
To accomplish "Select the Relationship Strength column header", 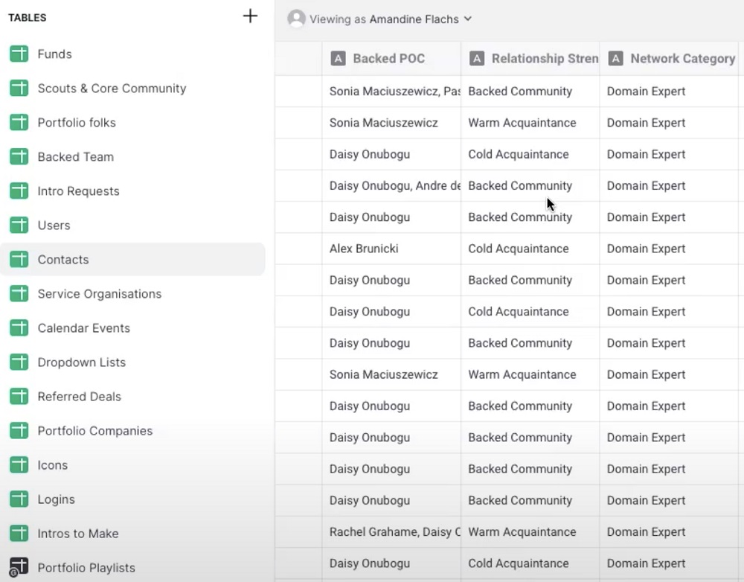I will click(x=530, y=58).
